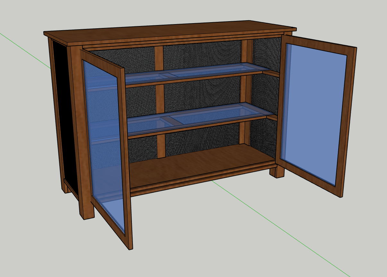Select the cabinet's front right leg
Image resolution: width=387 pixels, height=277 pixels.
(277, 171)
